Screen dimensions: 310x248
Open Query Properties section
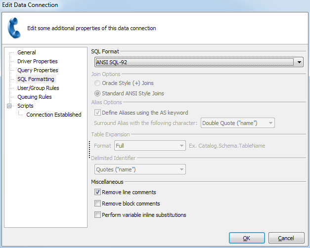point(38,70)
